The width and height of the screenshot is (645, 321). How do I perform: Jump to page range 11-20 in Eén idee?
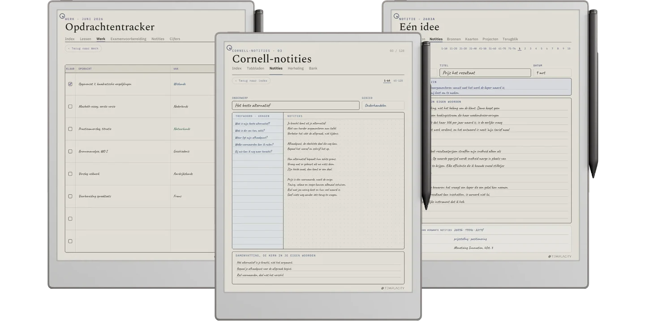453,48
